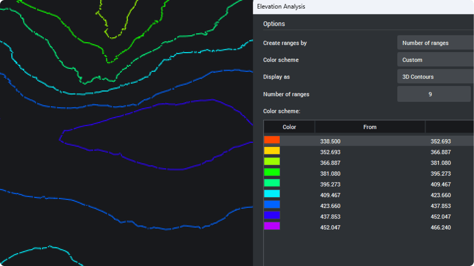This screenshot has height=266, width=474.
Task: Select the red color swatch
Action: pos(272,140)
